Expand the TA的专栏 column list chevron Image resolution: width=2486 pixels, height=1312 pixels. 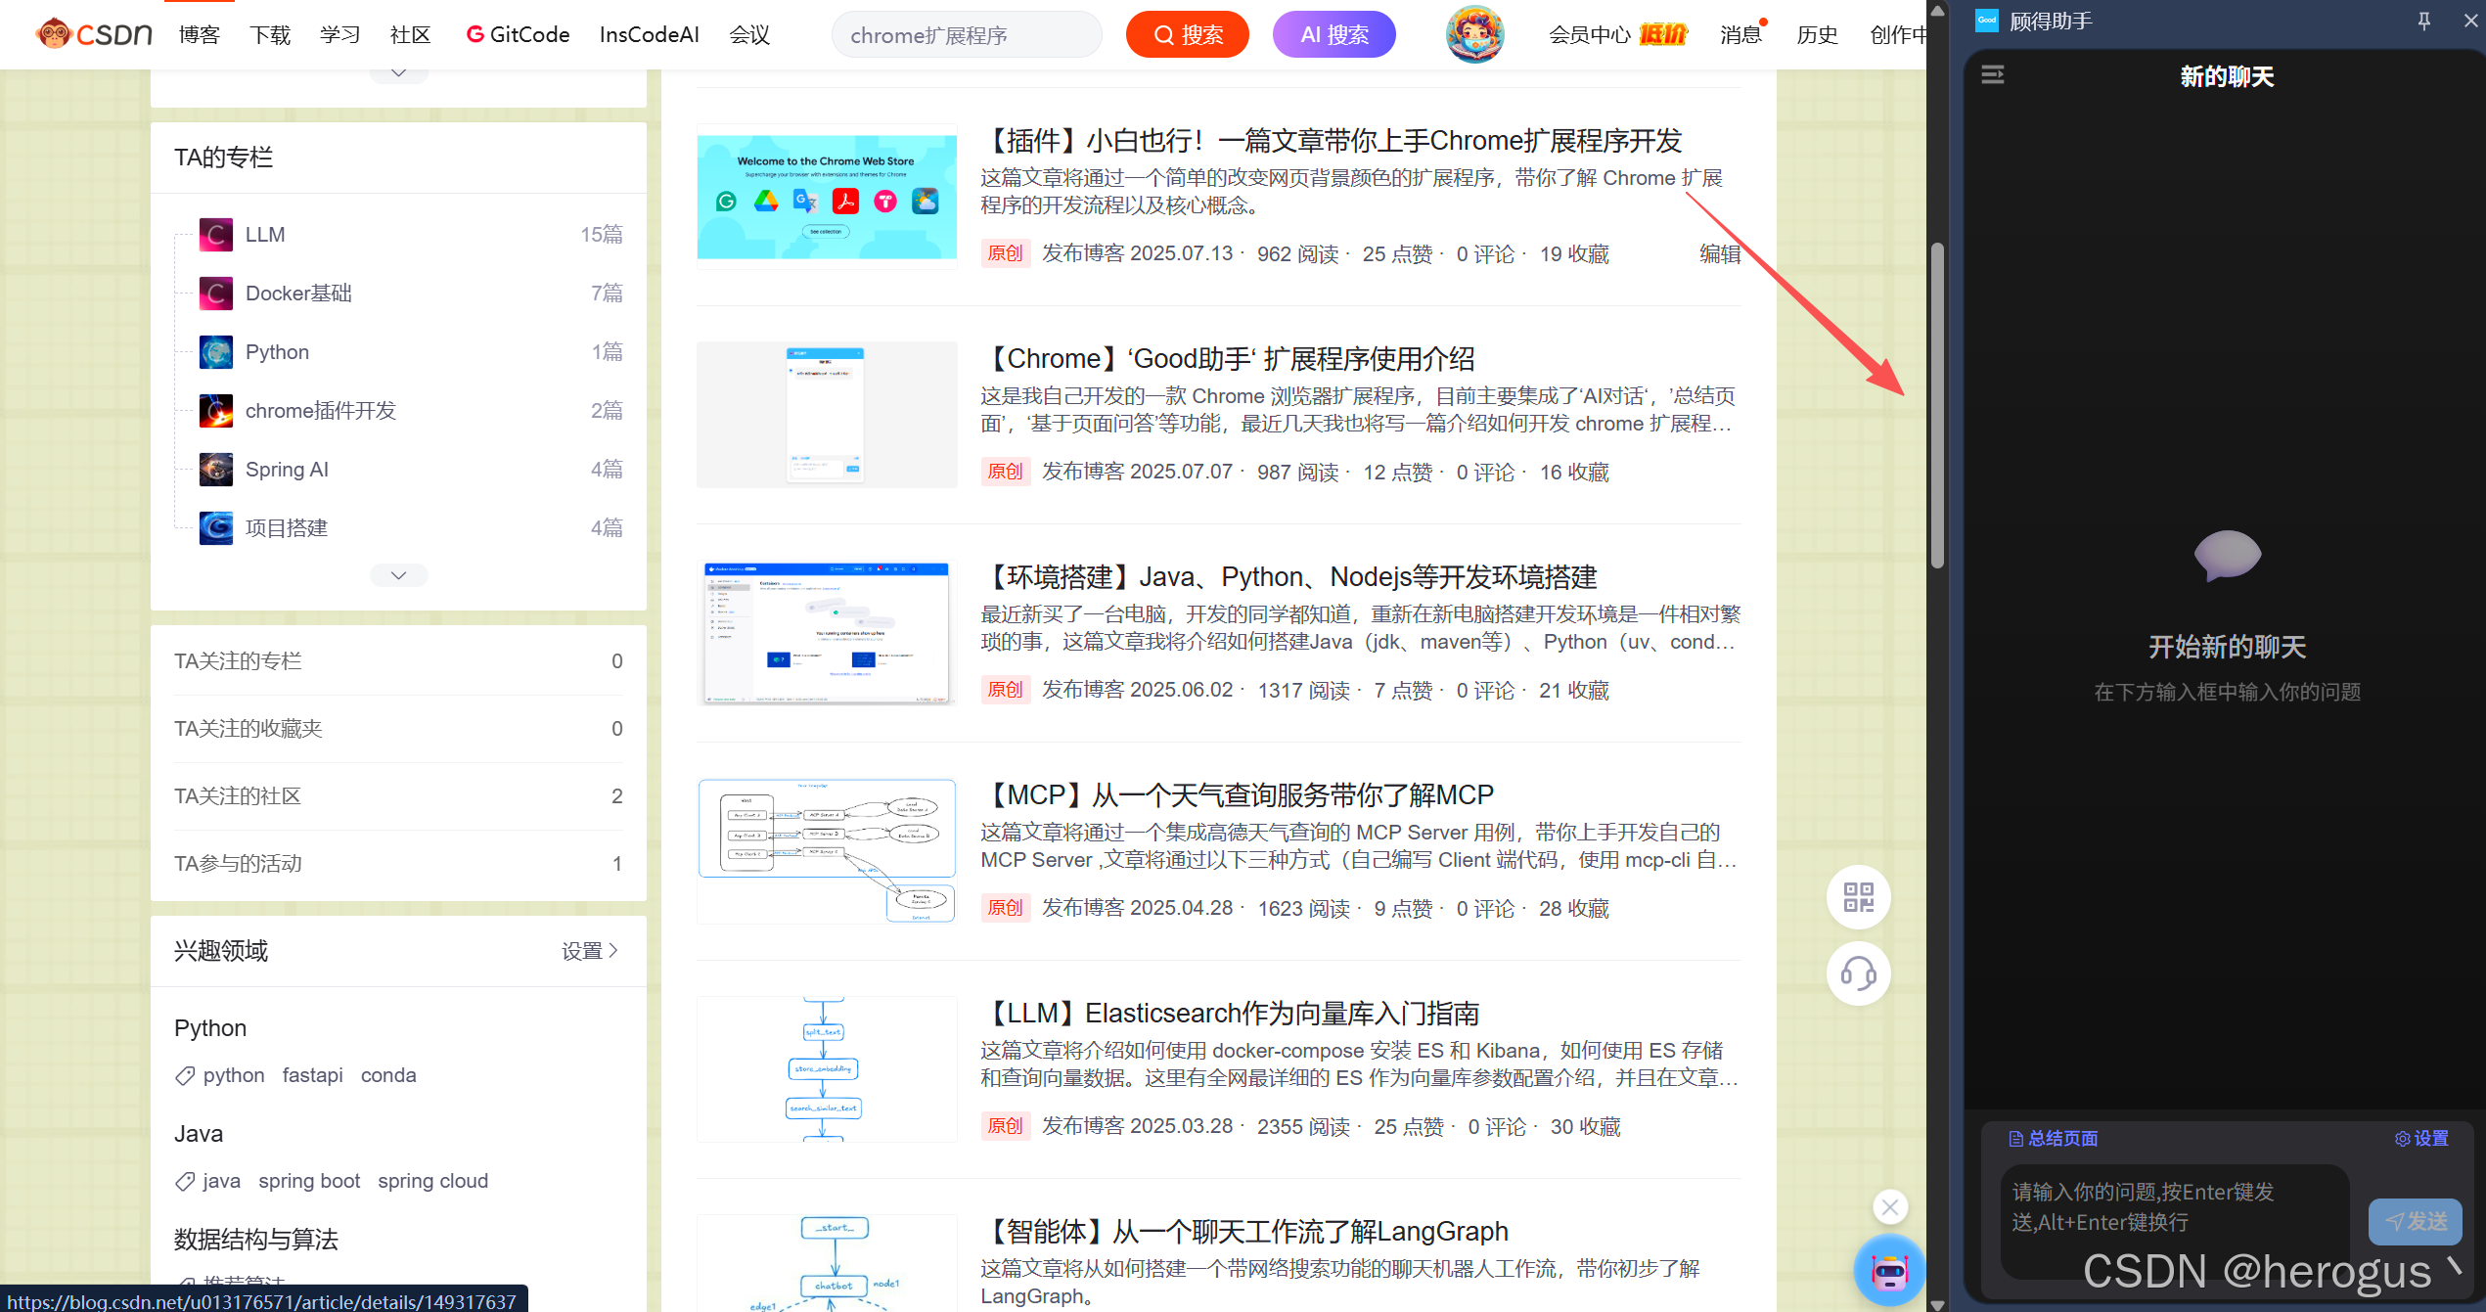coord(398,575)
